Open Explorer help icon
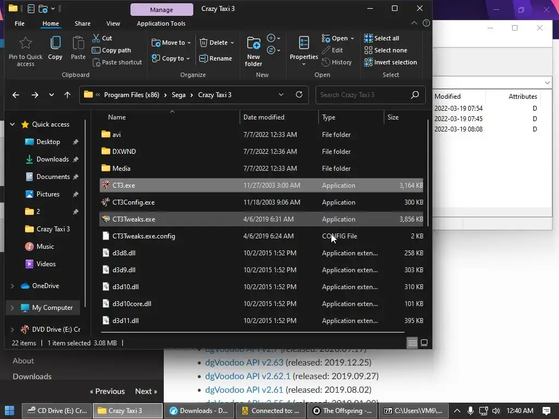 [x=426, y=23]
